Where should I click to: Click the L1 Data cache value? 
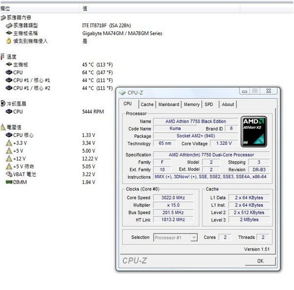pos(249,198)
